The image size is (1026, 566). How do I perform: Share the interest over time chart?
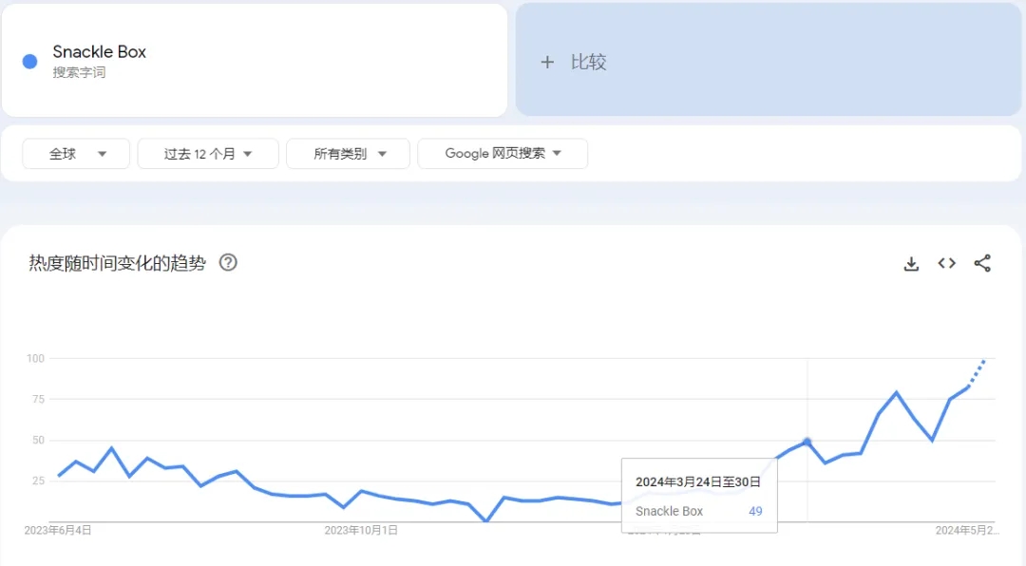(x=982, y=263)
